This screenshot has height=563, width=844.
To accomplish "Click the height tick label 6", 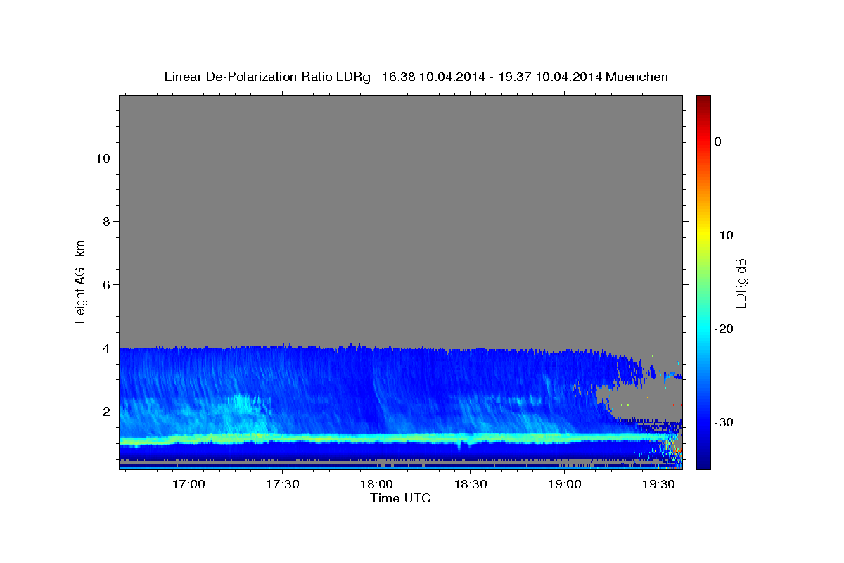I will tap(106, 284).
